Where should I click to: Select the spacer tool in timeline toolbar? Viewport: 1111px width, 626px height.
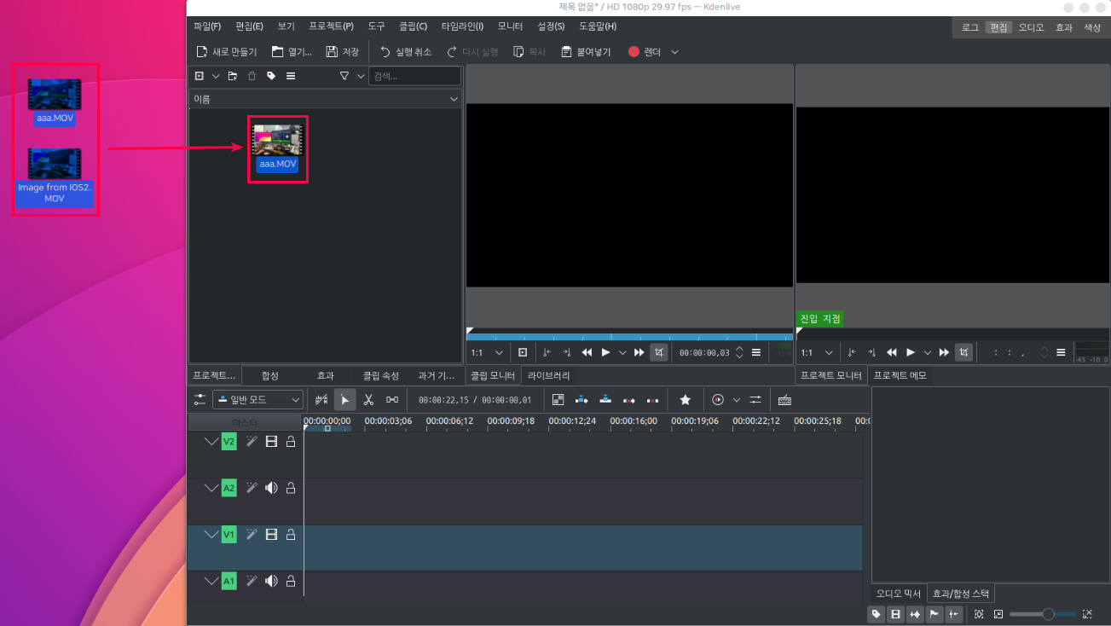[392, 399]
